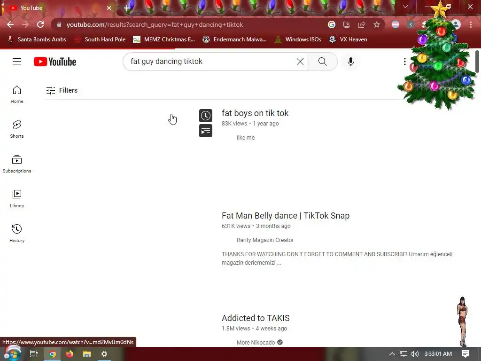481x361 pixels.
Task: Open the Endermanch Malwa... bookmark
Action: pyautogui.click(x=235, y=39)
